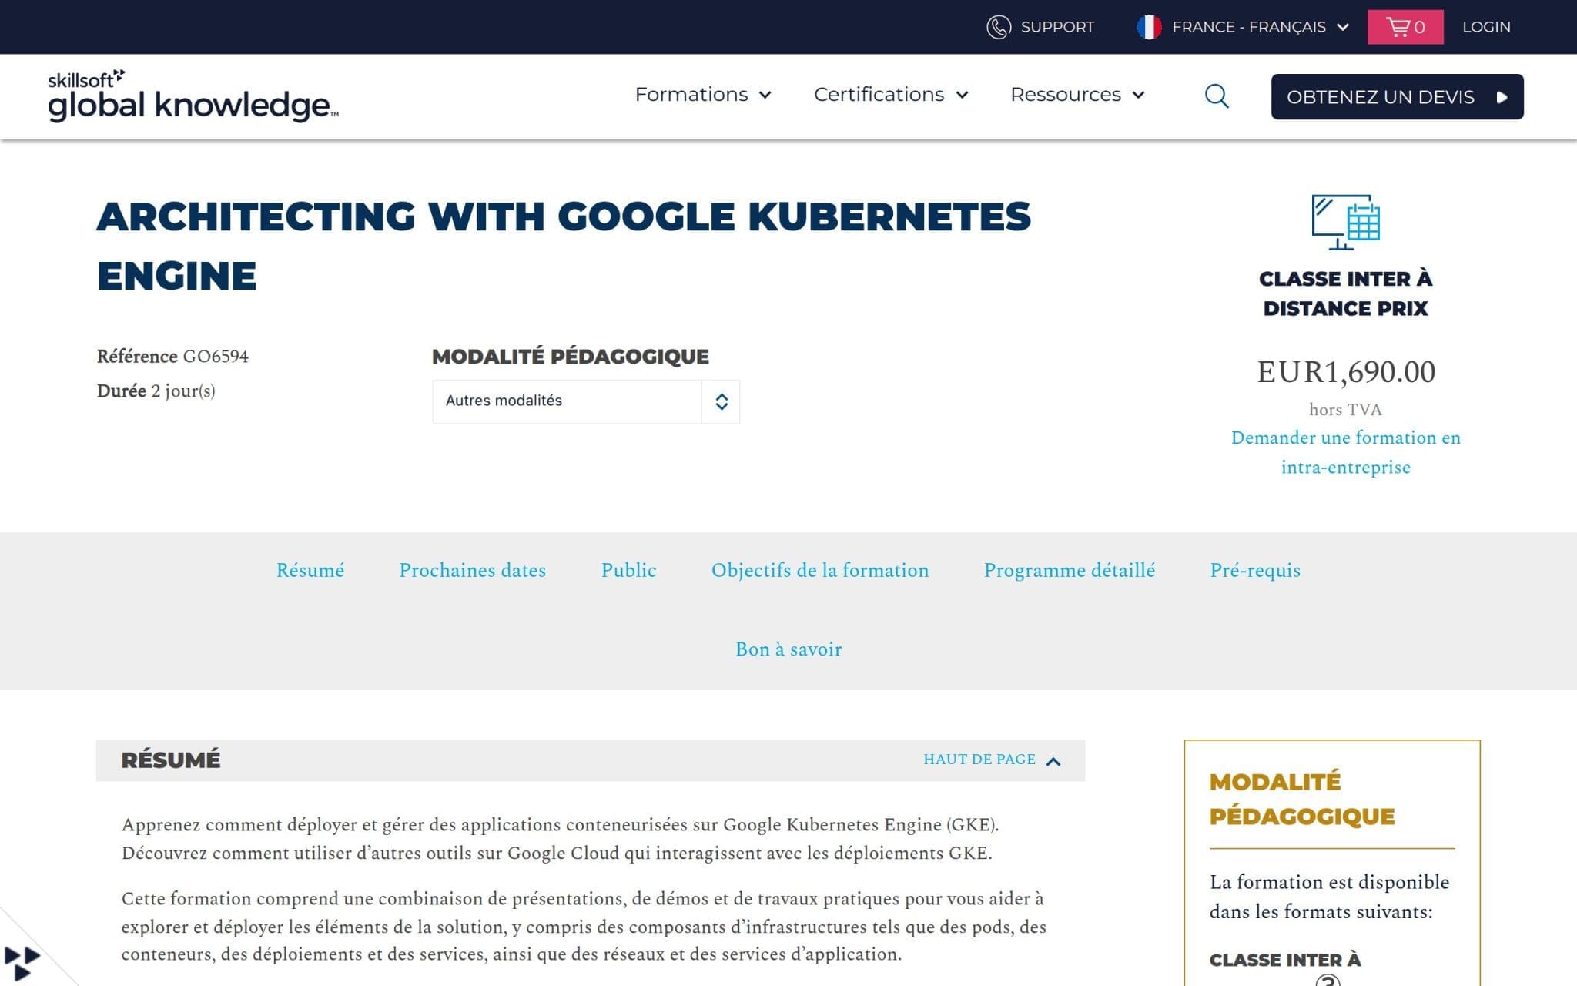Screen dimensions: 1577x986
Task: Click Demander une formation en intra-entreprise
Action: click(x=1345, y=452)
